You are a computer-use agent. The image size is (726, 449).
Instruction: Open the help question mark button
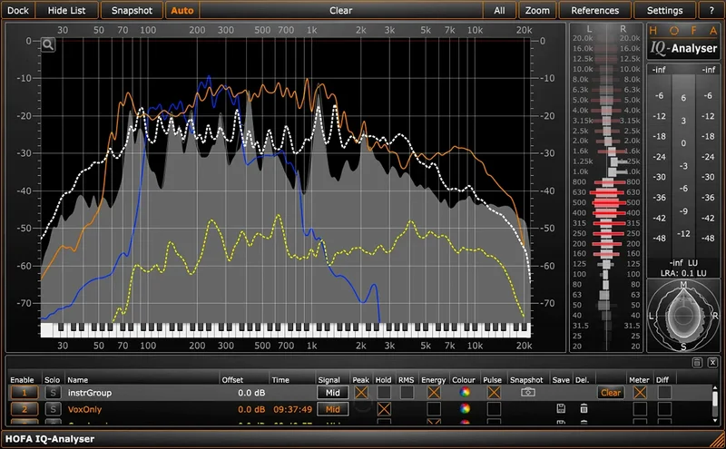point(711,10)
